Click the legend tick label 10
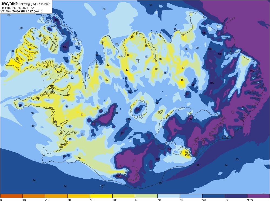The image size is (270, 202). [24, 200]
